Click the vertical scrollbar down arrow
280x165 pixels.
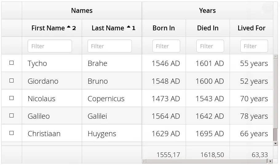(275, 143)
